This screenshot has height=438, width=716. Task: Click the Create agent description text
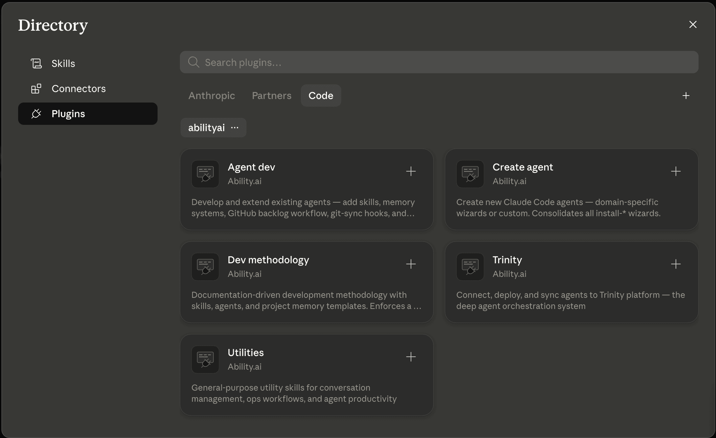click(558, 207)
